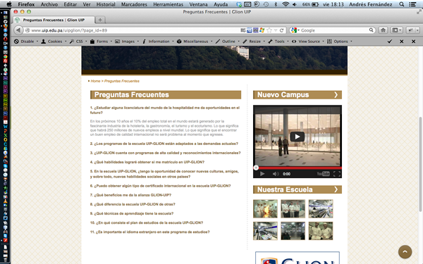The height and width of the screenshot is (264, 423).
Task: Click the browser back arrow button
Action: 18,30
